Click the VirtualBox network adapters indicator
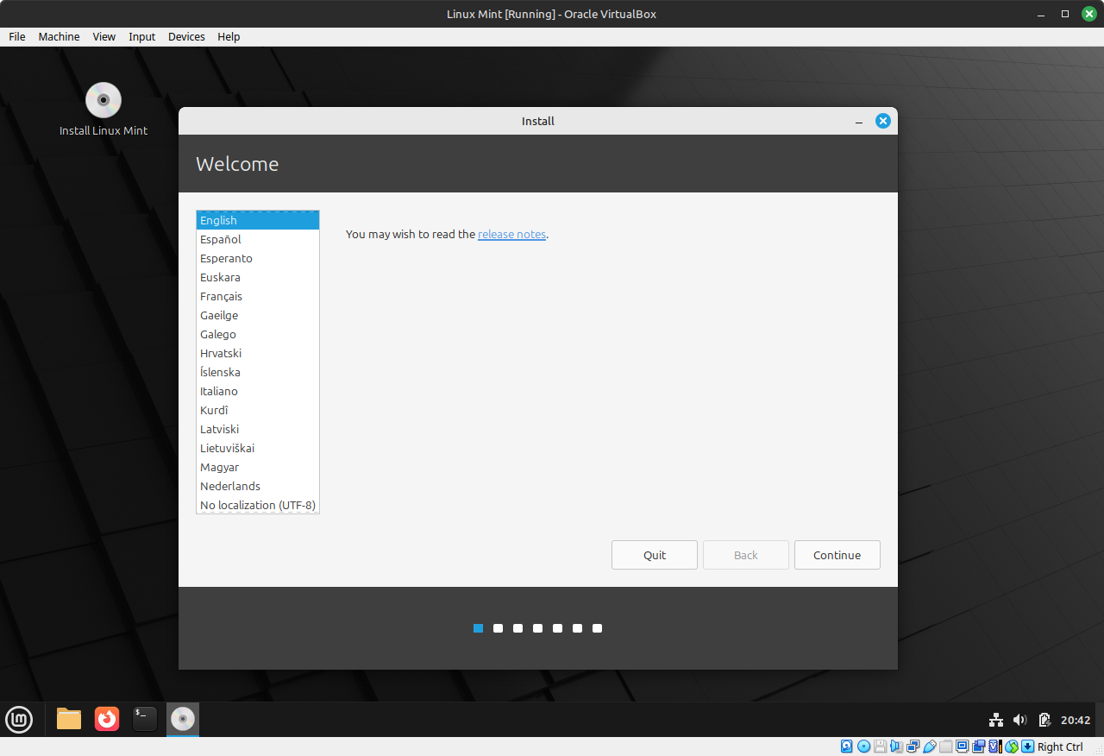Viewport: 1104px width, 756px height. tap(913, 747)
